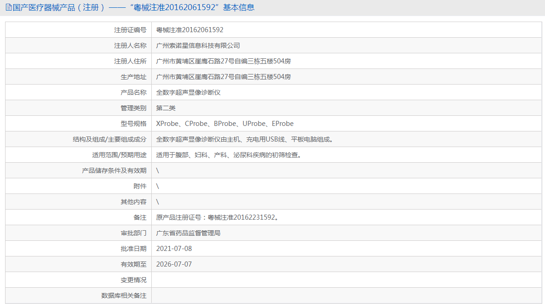Image resolution: width=545 pixels, height=307 pixels.
Task: Click the 生产地址 address value
Action: click(x=224, y=77)
